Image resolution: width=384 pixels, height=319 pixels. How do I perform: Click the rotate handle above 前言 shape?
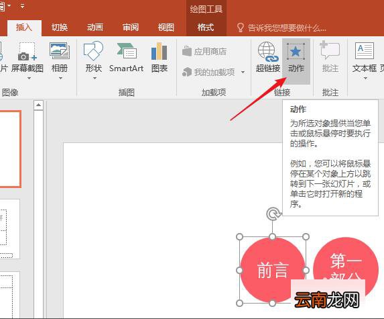[x=273, y=214]
